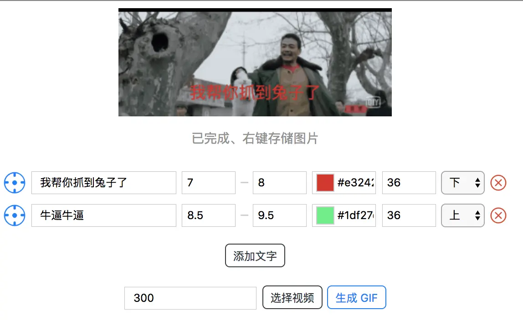Click the 添加文字 button
Image resolution: width=523 pixels, height=320 pixels.
pos(255,255)
